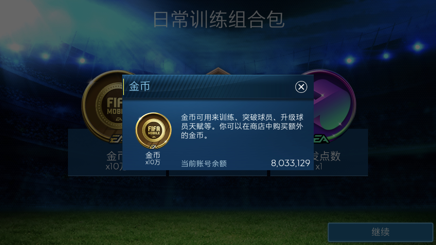
Task: Select the purple skill points reward icon
Action: [334, 105]
